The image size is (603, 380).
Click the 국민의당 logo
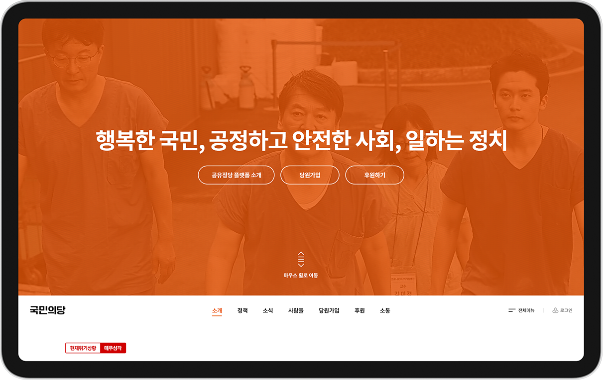(47, 310)
